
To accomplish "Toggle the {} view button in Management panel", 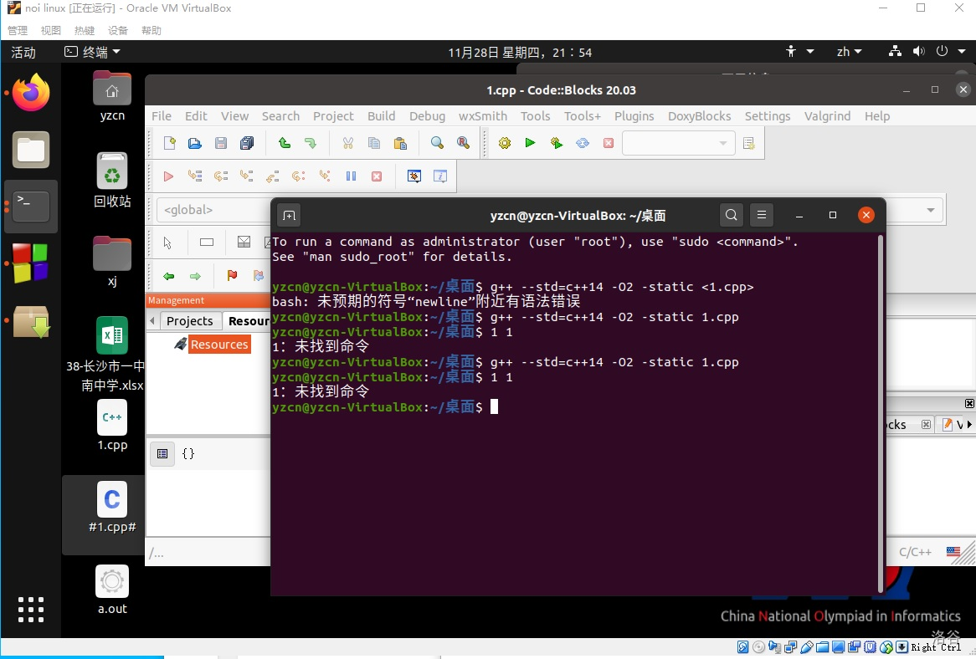I will [x=188, y=454].
